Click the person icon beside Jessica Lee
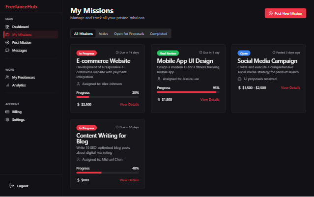 159,79
